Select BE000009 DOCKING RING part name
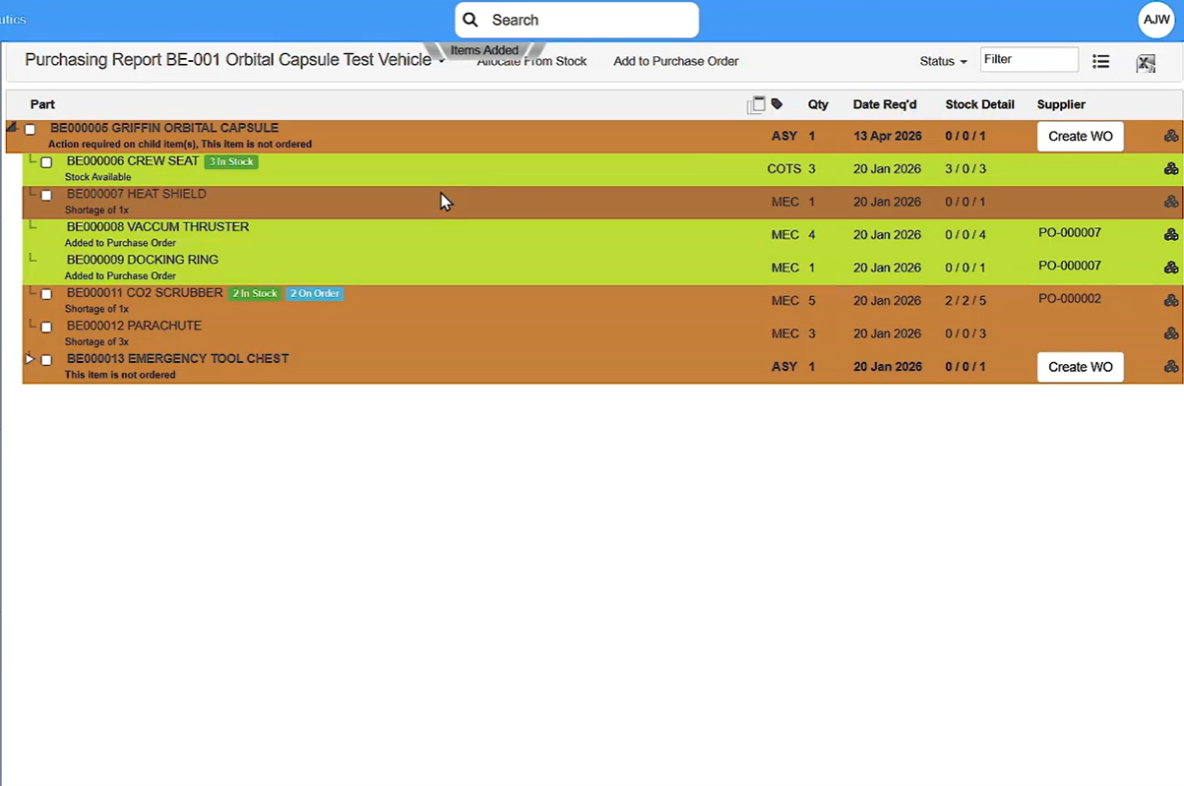 [143, 260]
